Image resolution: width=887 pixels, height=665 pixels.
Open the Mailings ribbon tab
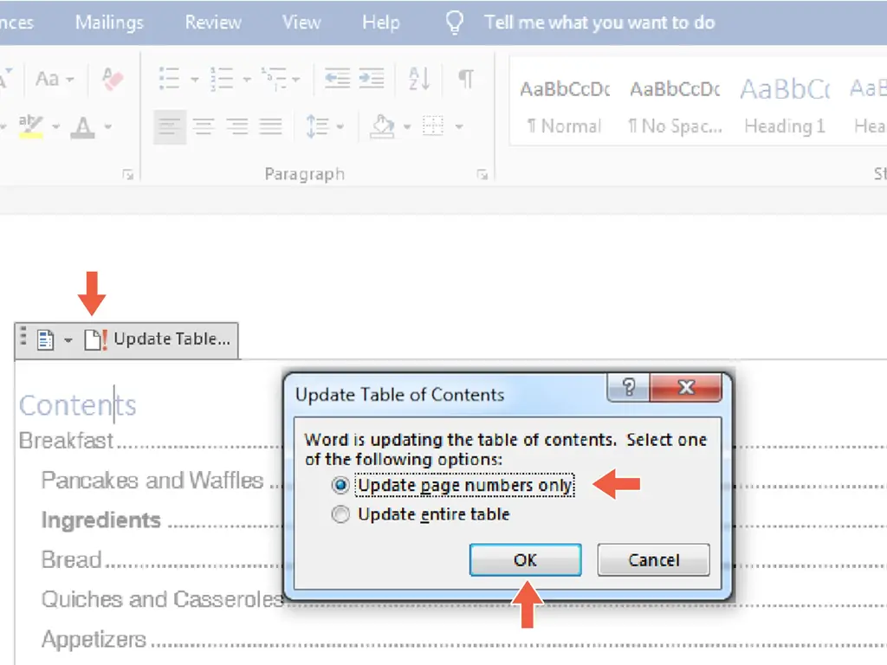click(x=110, y=23)
